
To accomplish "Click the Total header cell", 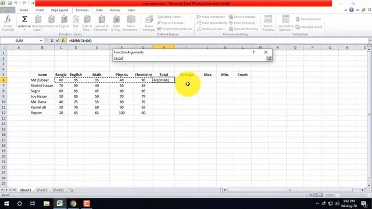I will click(164, 75).
